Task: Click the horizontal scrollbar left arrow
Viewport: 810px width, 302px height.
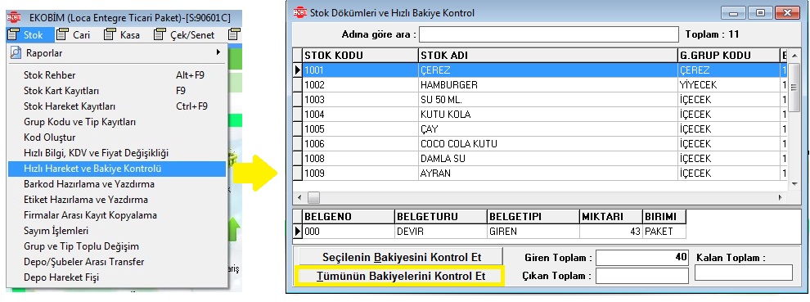Action: pyautogui.click(x=299, y=197)
